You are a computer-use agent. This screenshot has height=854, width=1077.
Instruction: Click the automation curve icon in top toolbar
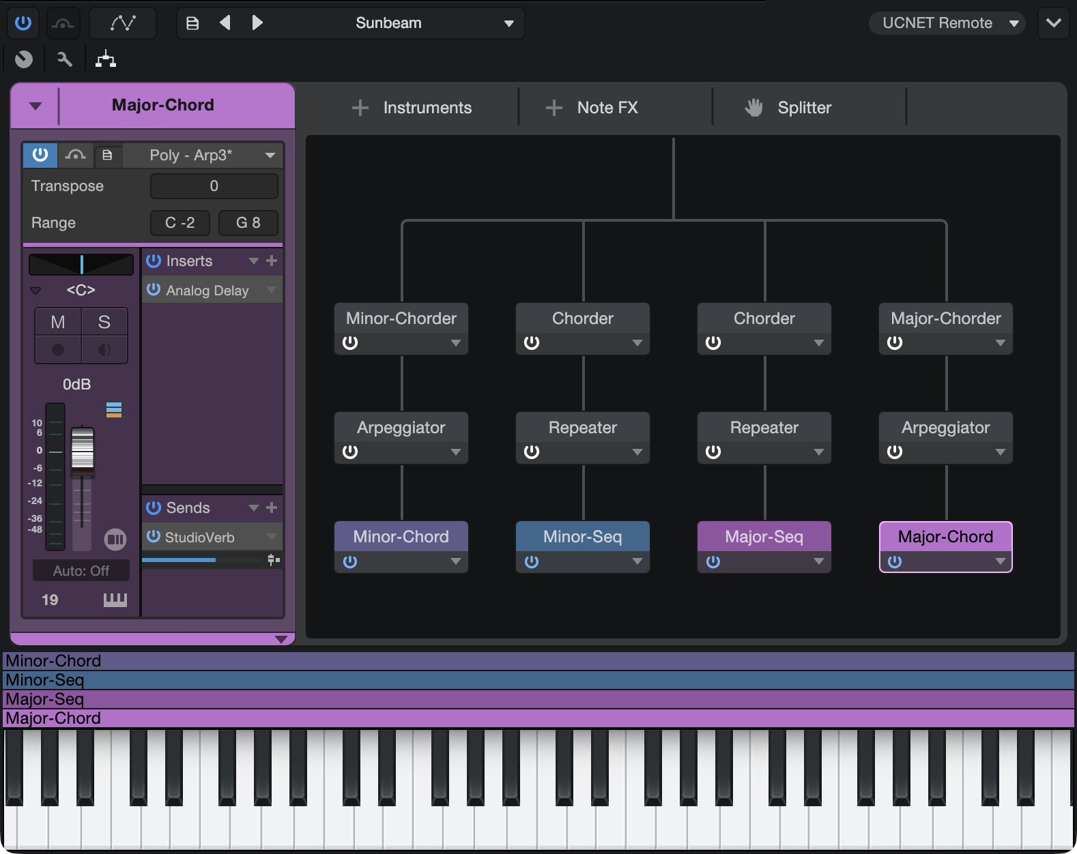123,23
